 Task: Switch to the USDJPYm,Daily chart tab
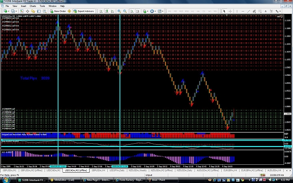pos(117,170)
